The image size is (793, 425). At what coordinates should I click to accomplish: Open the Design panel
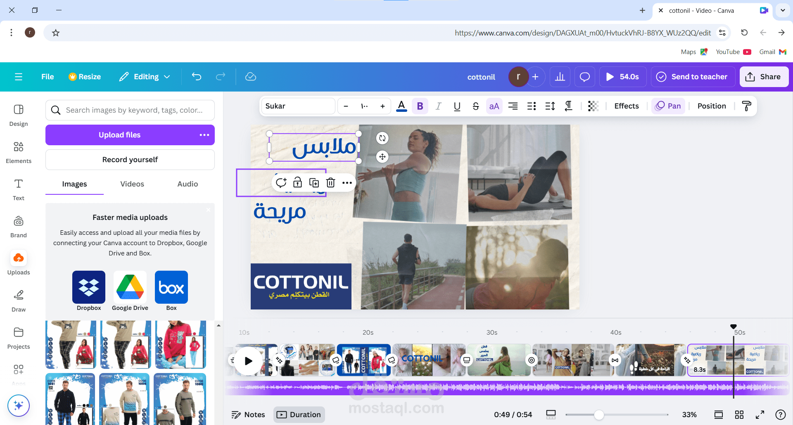click(x=19, y=116)
